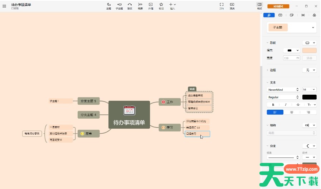Open the black text color swatch
Image resolution: width=321 pixels, height=189 pixels.
point(309,97)
